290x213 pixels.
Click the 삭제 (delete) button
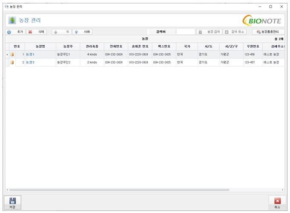[36, 32]
